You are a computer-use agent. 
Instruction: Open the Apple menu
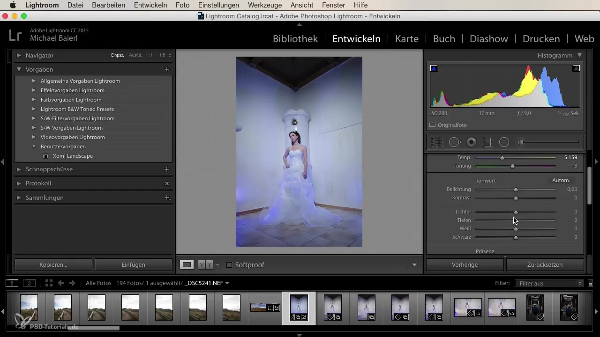12,5
